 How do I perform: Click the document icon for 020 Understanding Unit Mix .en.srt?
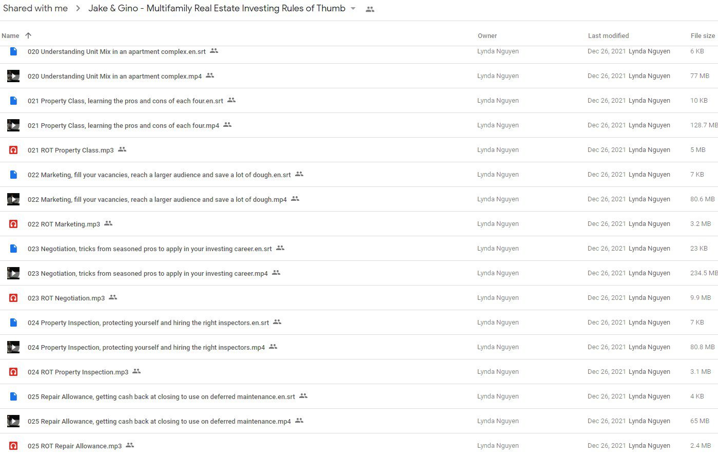(x=13, y=51)
